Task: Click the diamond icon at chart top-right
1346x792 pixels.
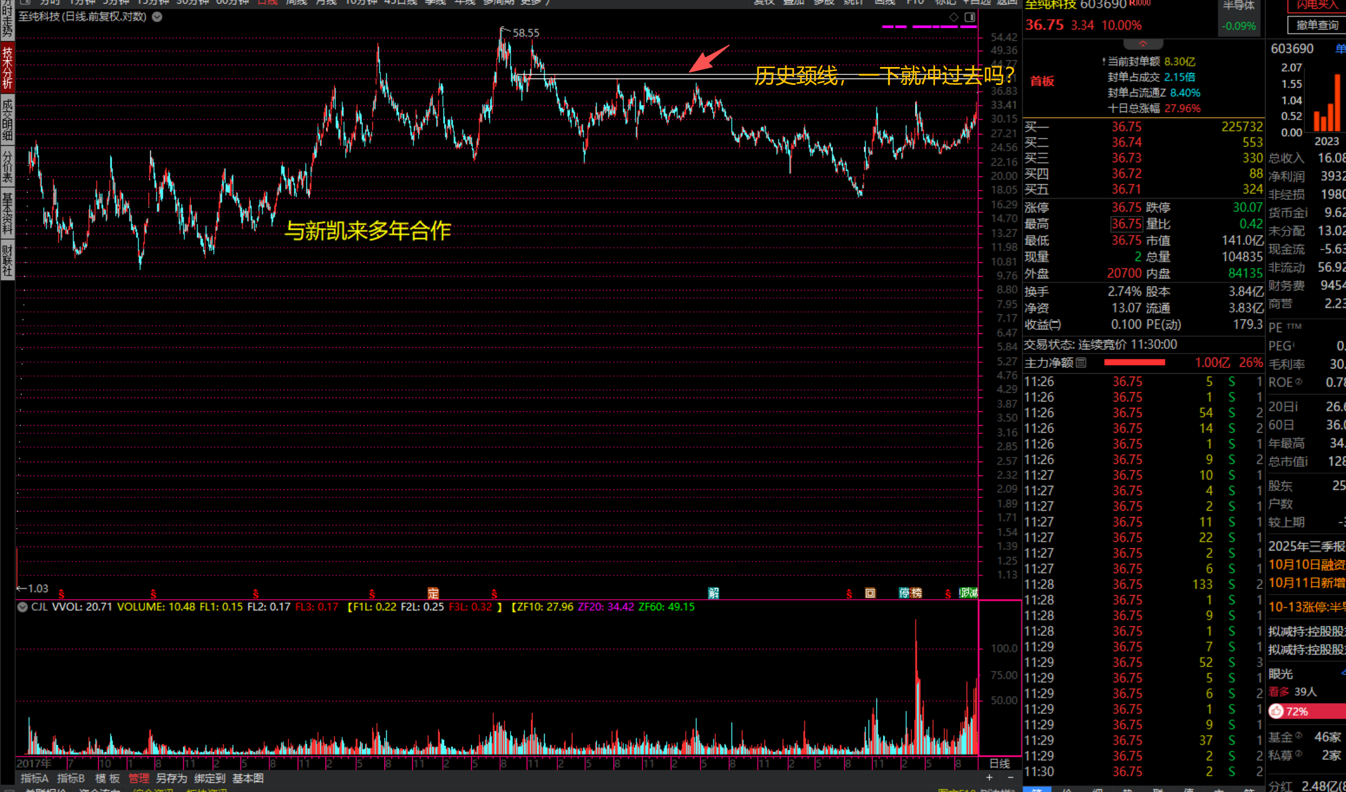Action: click(953, 17)
